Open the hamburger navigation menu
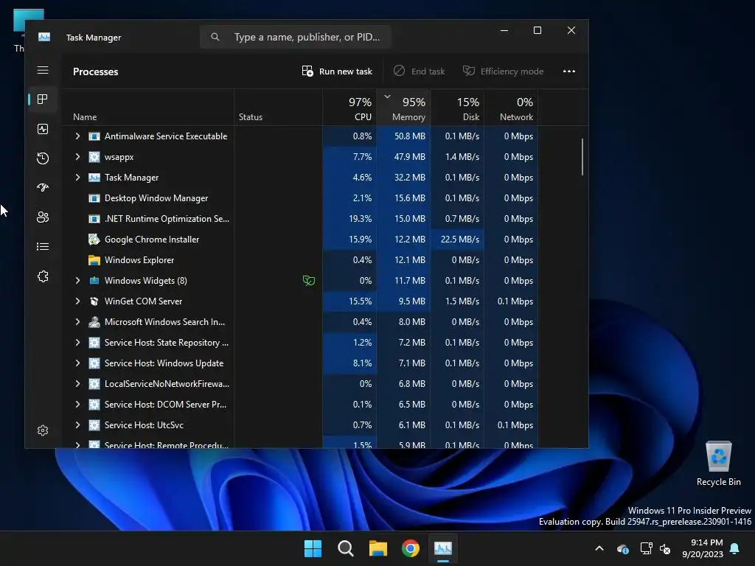 pyautogui.click(x=43, y=70)
